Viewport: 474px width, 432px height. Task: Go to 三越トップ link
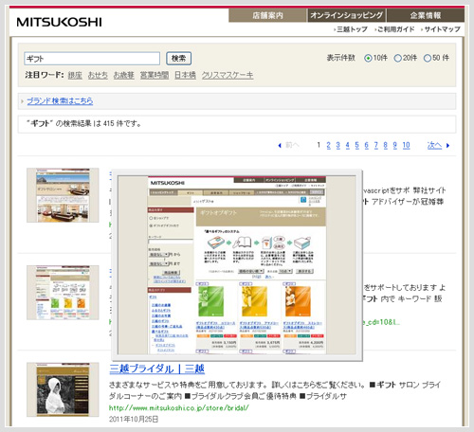coord(352,29)
